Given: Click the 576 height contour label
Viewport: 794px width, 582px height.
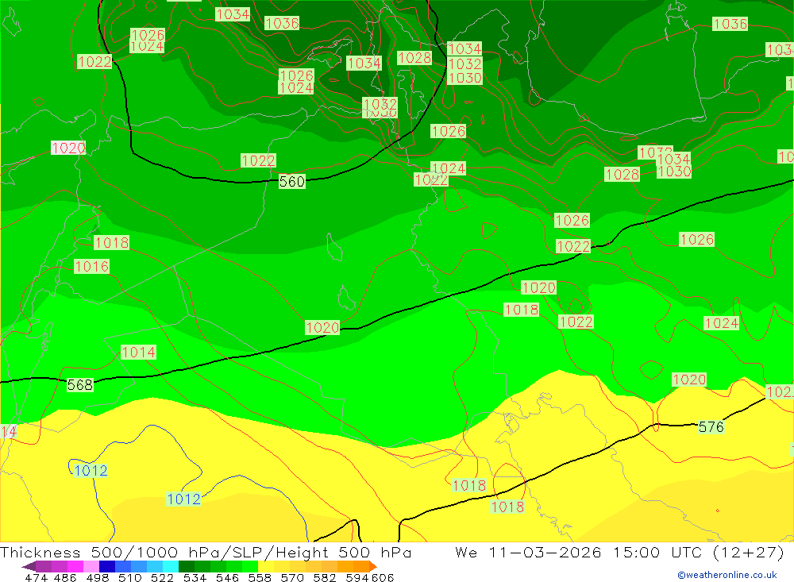Looking at the screenshot, I should pyautogui.click(x=711, y=427).
